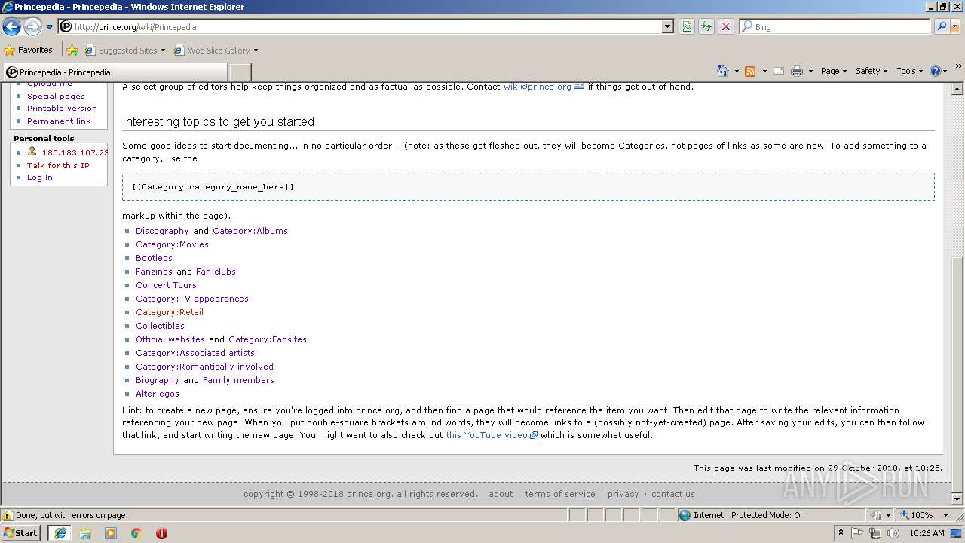
Task: Open Chrome from the taskbar
Action: click(136, 533)
